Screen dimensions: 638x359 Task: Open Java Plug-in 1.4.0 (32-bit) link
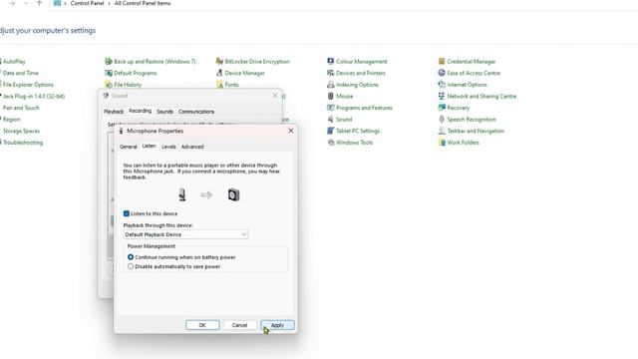click(34, 96)
